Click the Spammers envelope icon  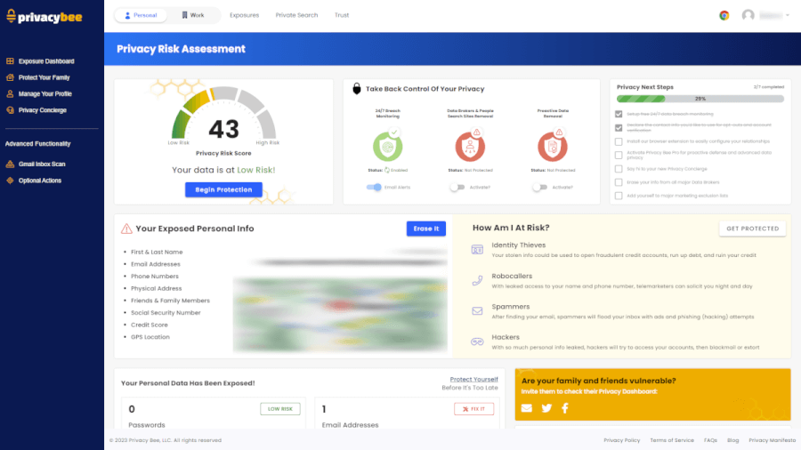click(477, 311)
